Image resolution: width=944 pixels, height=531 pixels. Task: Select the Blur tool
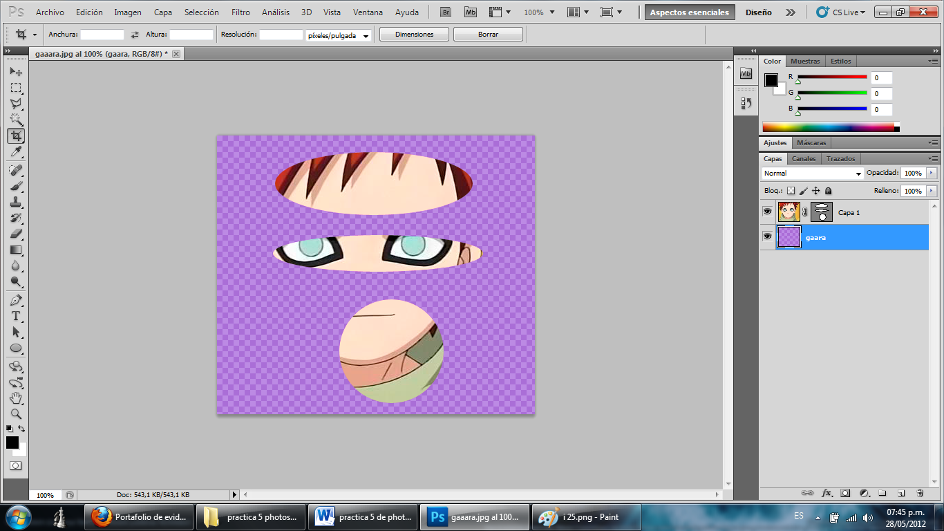[16, 265]
